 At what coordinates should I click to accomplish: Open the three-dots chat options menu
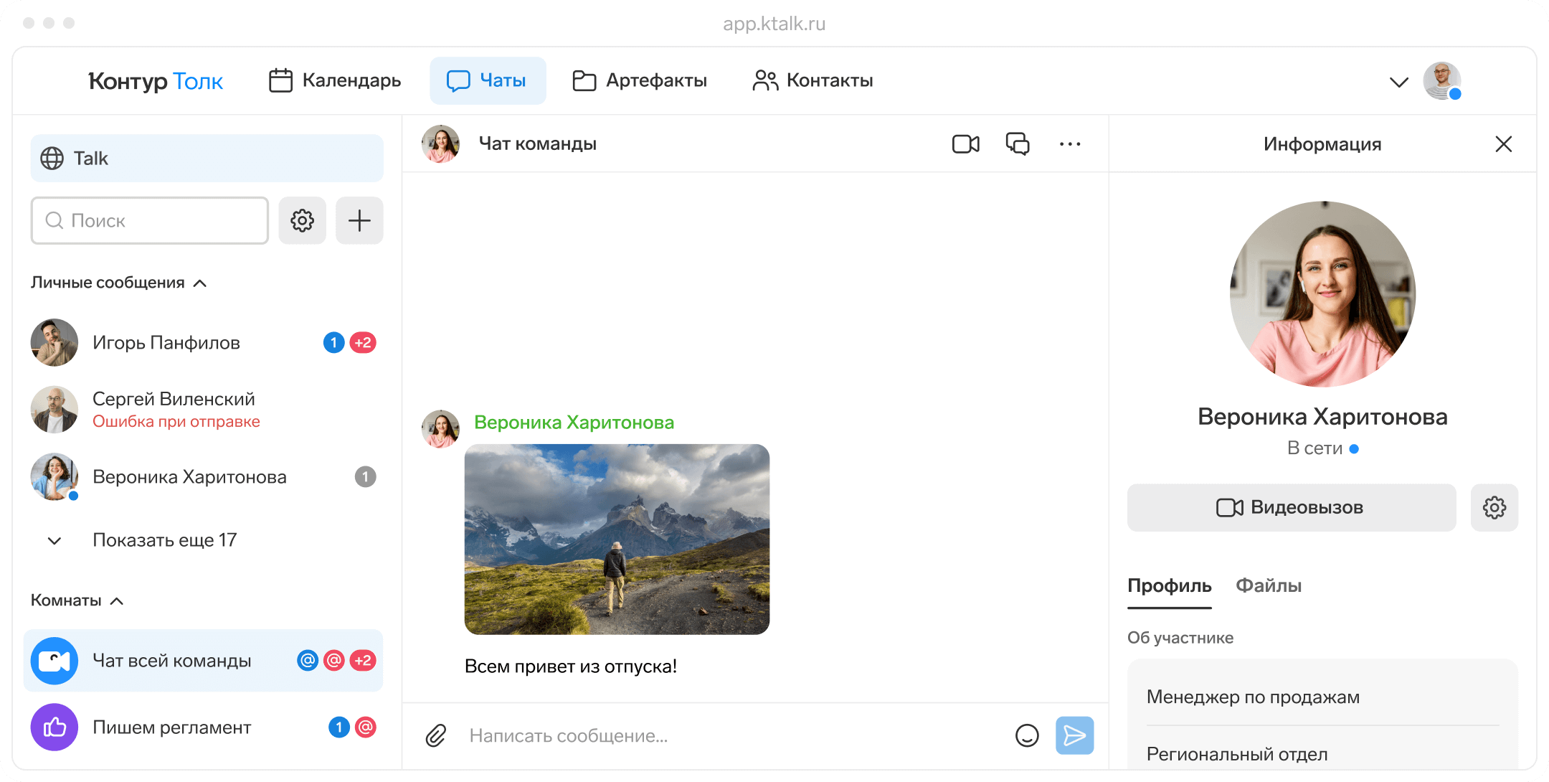(x=1070, y=144)
